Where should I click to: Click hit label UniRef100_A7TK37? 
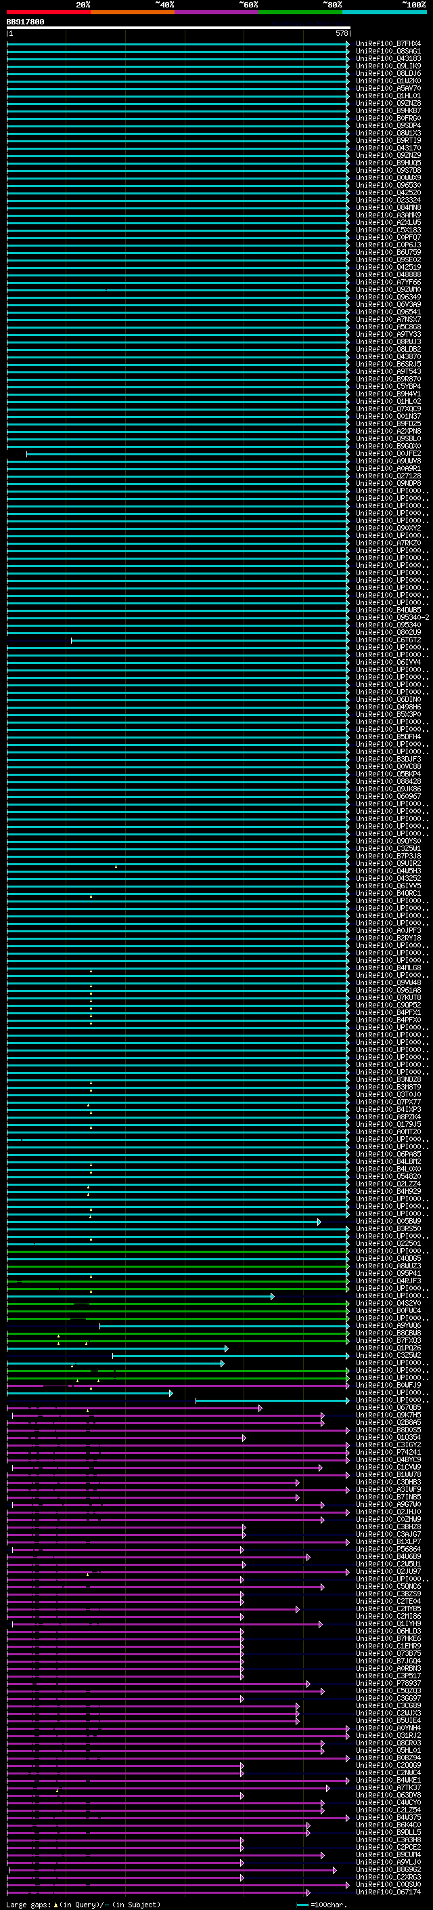pyautogui.click(x=388, y=1789)
